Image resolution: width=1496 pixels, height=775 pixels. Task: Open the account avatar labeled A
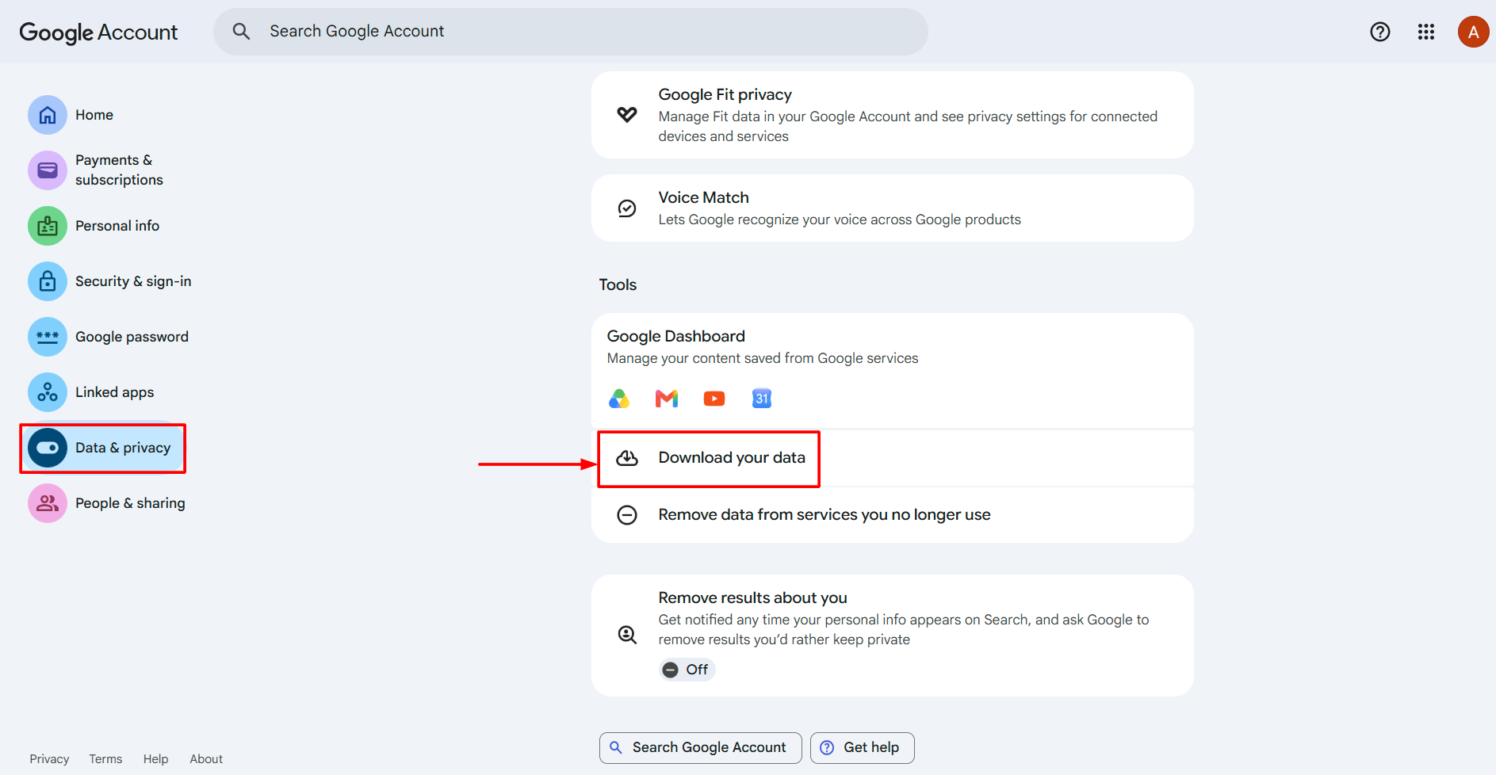(1473, 32)
